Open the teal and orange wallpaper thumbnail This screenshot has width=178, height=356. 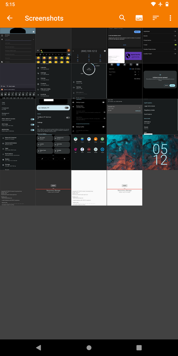[125, 152]
